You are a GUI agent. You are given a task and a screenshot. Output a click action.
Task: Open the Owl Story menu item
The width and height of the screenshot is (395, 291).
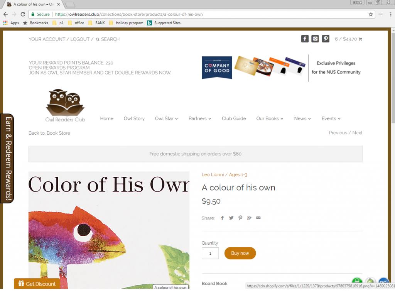click(134, 118)
